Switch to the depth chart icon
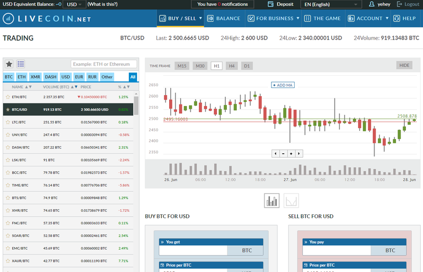 291,201
